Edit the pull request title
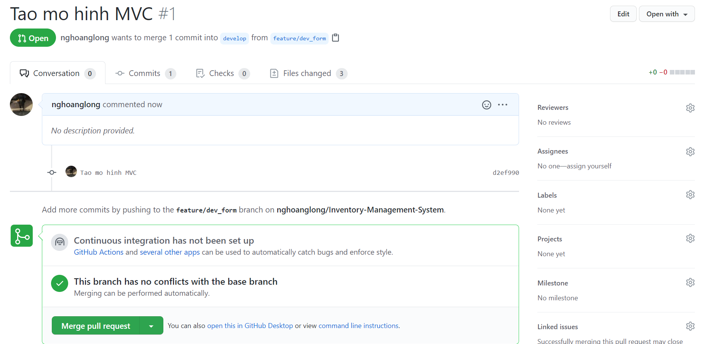Viewport: 706px width, 344px height. 623,14
